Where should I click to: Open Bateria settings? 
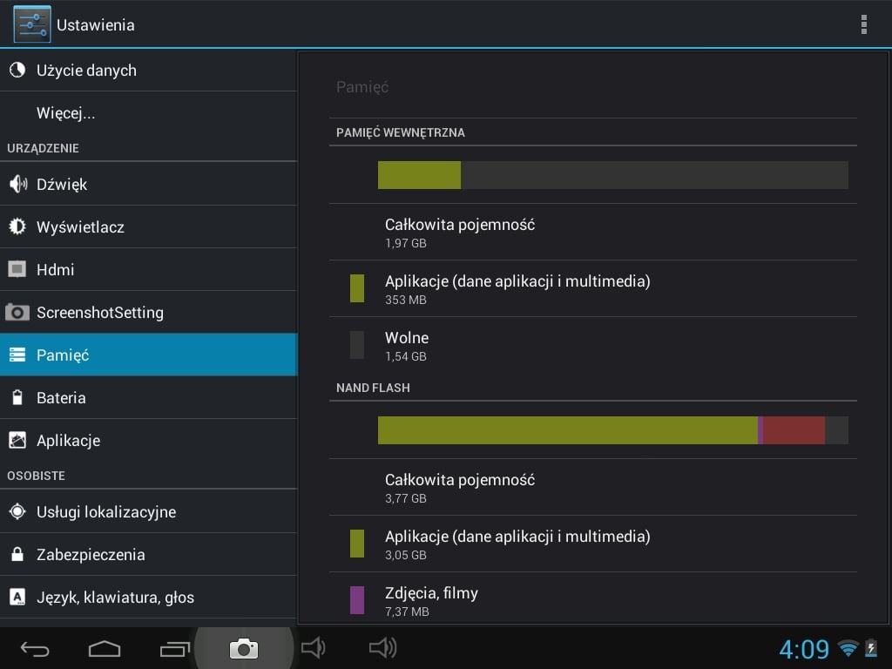pyautogui.click(x=148, y=397)
